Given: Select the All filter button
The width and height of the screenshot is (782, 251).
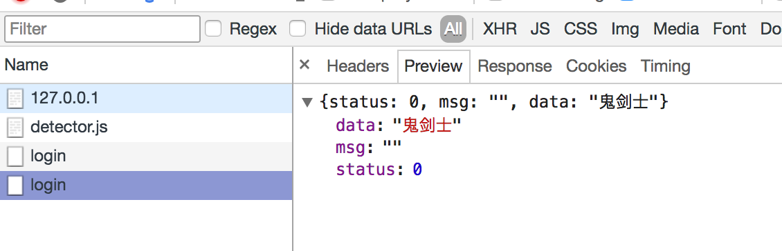Looking at the screenshot, I should point(453,29).
